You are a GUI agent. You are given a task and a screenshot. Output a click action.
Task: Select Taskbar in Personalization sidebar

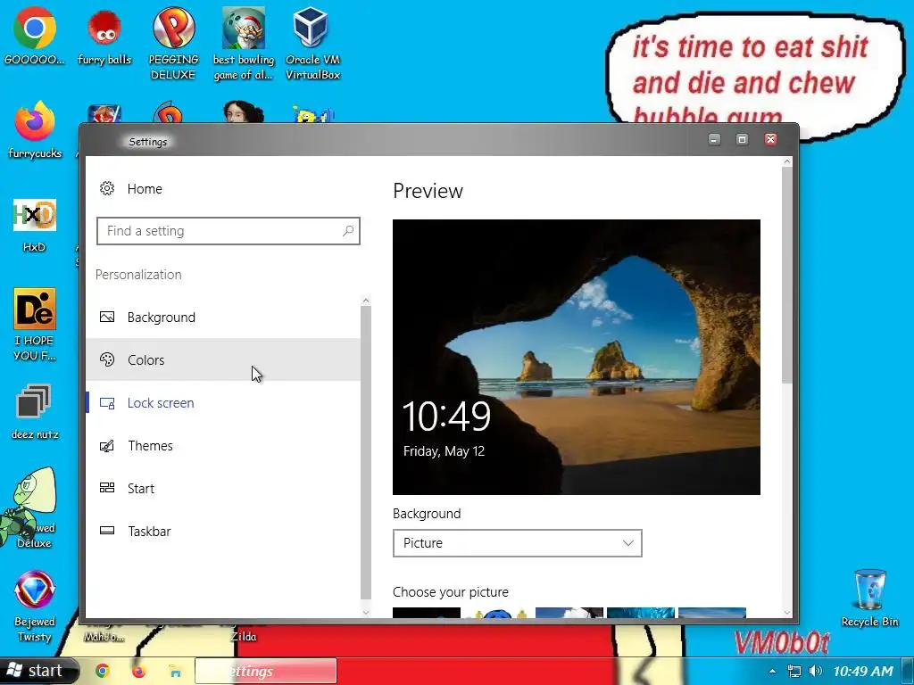pos(223,532)
